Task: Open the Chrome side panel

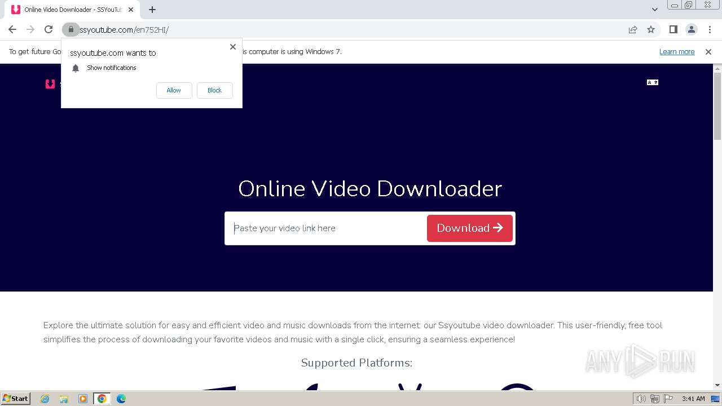Action: 673,30
